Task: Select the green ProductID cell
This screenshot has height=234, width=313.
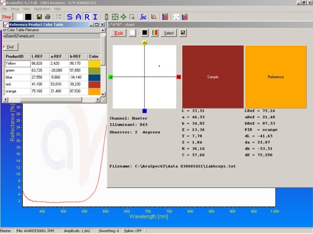Action: (17, 71)
